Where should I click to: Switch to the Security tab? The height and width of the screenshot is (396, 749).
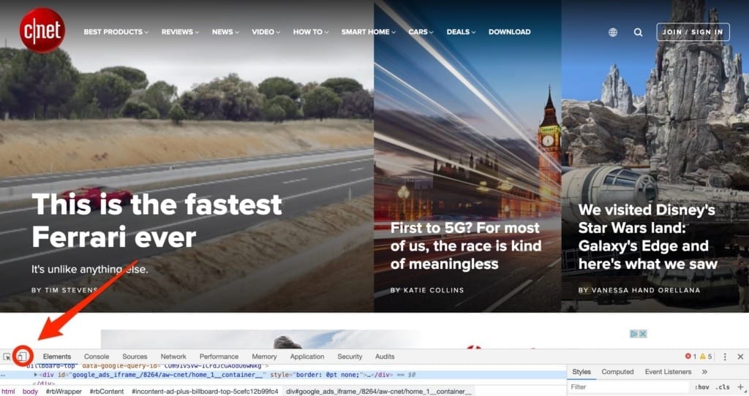coord(350,357)
